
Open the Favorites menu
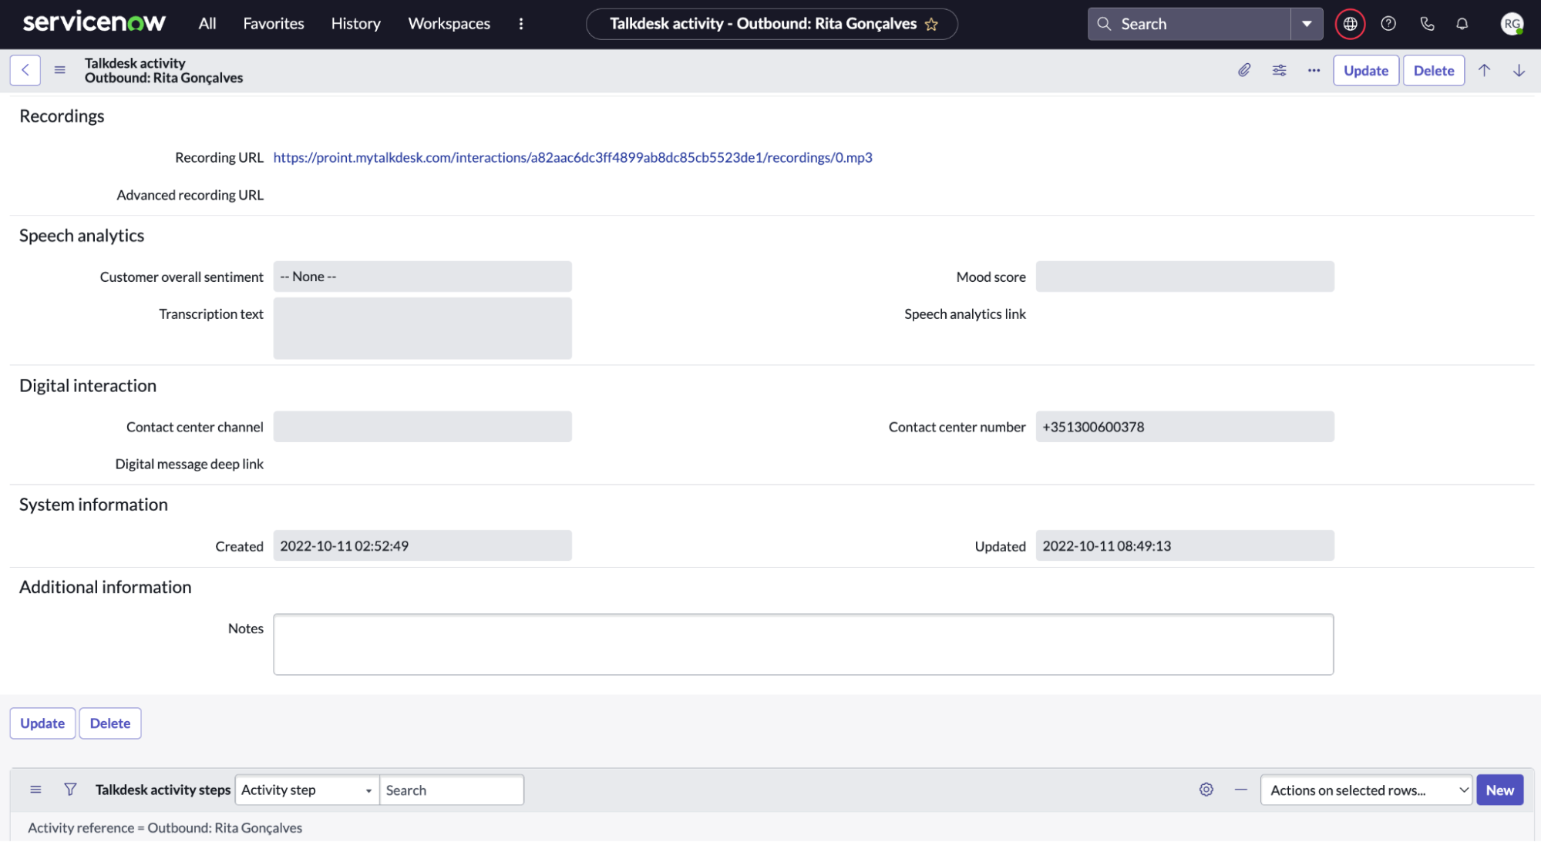[x=274, y=24]
